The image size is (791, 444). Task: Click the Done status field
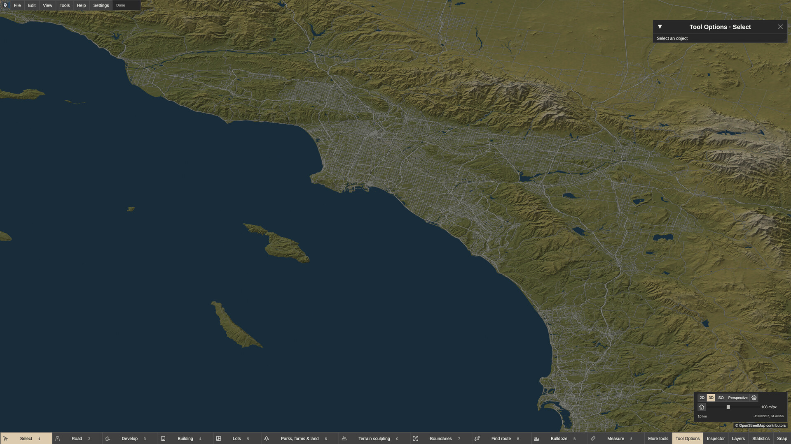pyautogui.click(x=126, y=5)
